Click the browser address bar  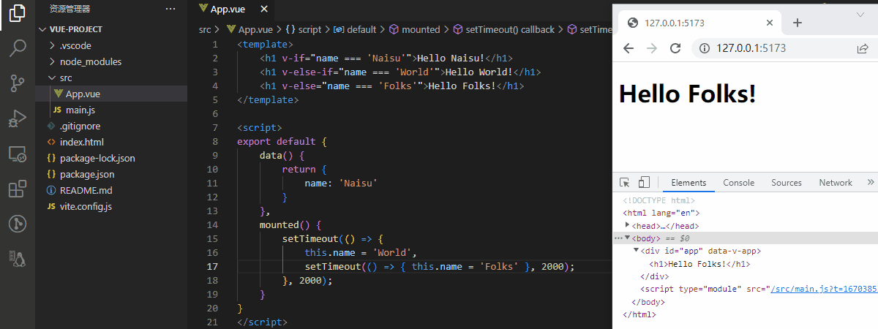776,49
